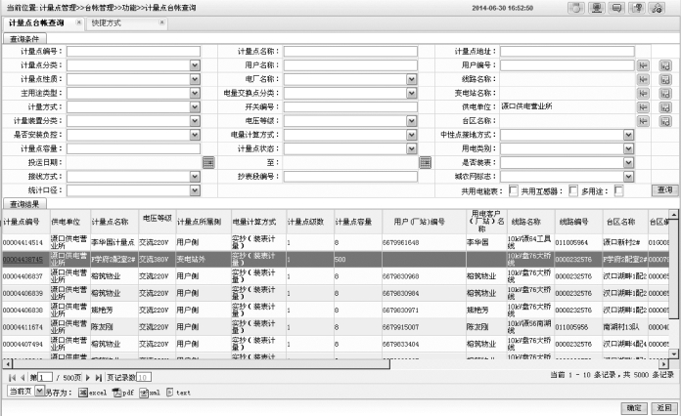Open the 电压等级 dropdown

411,121
